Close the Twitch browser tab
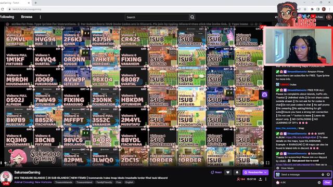The height and width of the screenshot is (187, 333). (x=29, y=3)
